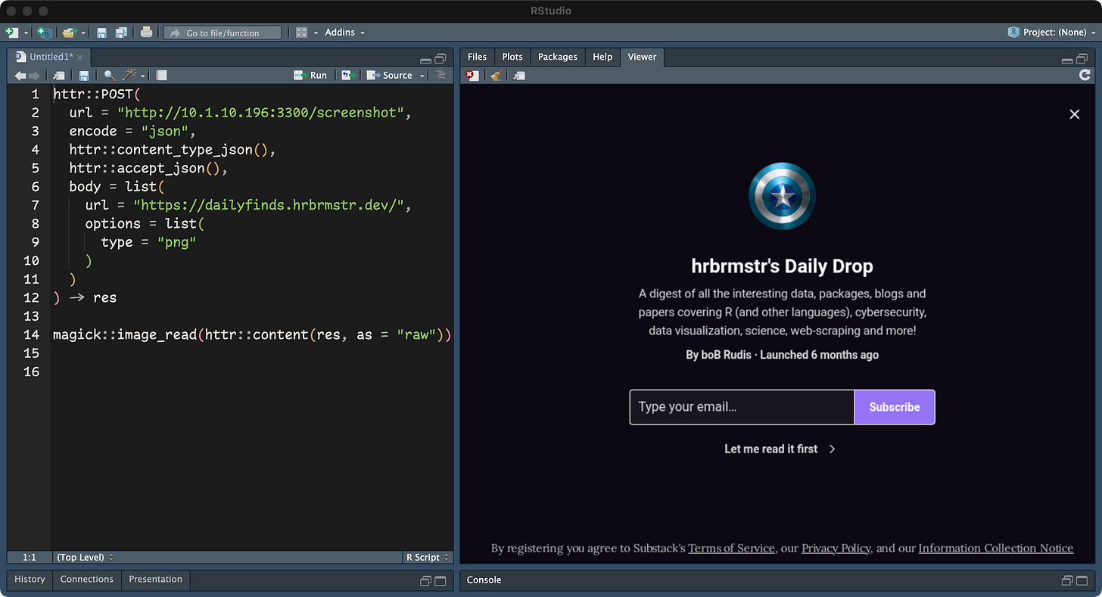Open the (Top Level) scope dropdown

pyautogui.click(x=85, y=558)
